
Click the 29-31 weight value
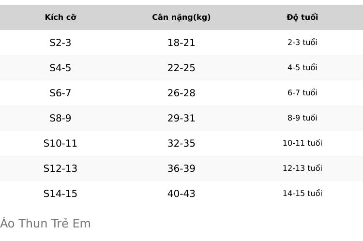coord(181,118)
